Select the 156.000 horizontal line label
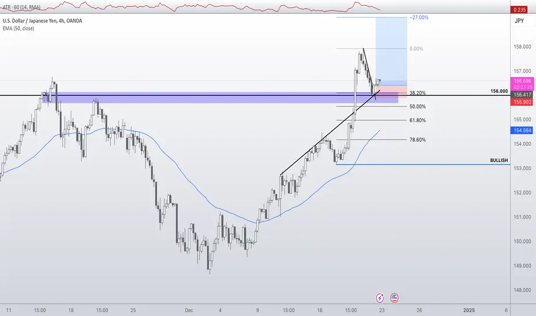Screen dimensions: 536x316 pyautogui.click(x=499, y=91)
